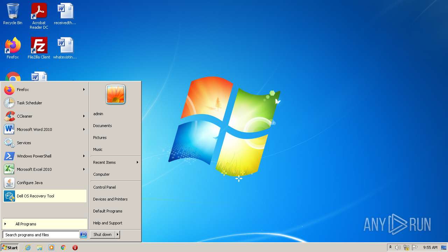Click the Microsoft Excel 2010 icon
The height and width of the screenshot is (252, 448).
(x=9, y=169)
